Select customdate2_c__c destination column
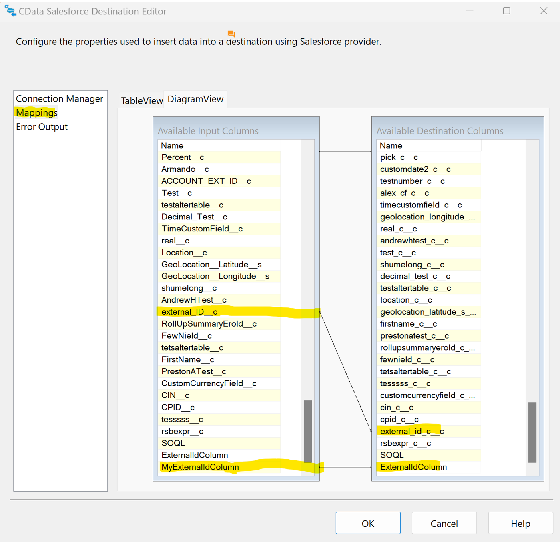Viewport: 560px width, 542px height. (415, 169)
